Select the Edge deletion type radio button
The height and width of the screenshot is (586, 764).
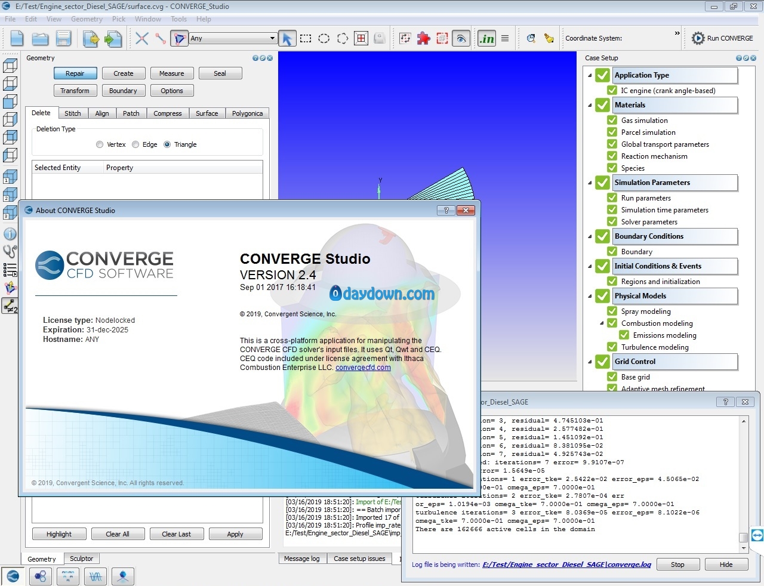pyautogui.click(x=135, y=144)
